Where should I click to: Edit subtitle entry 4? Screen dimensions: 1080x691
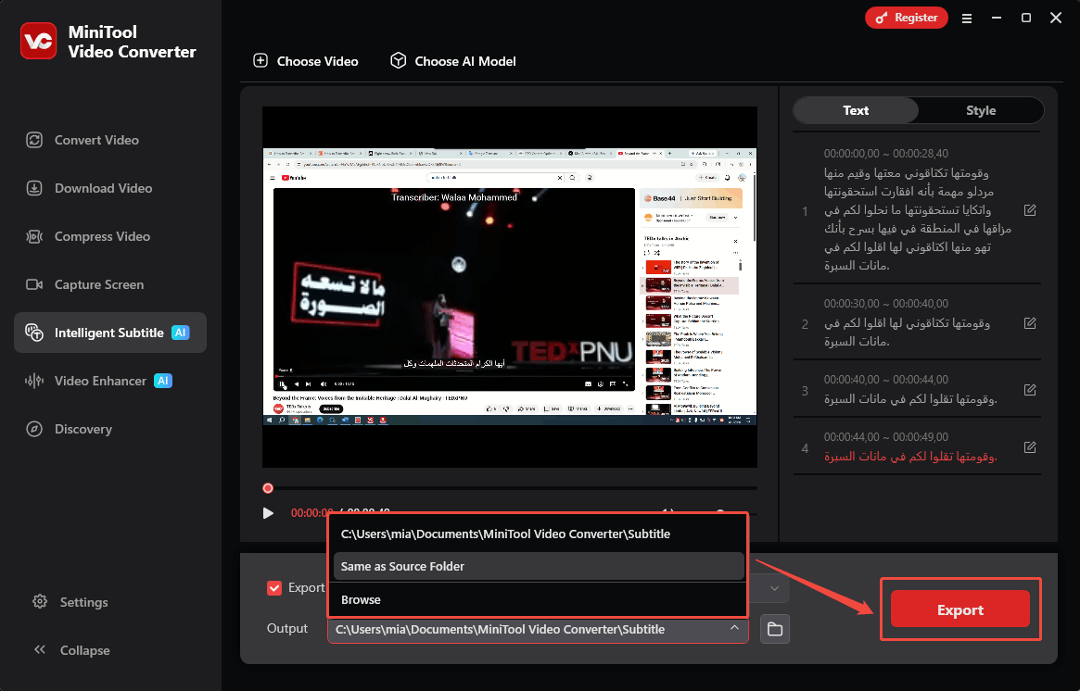[1030, 447]
